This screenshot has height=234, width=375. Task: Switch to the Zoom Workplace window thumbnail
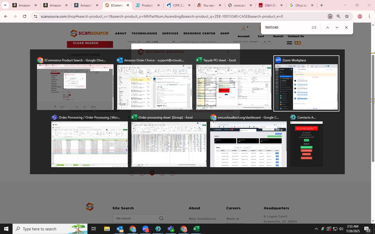pyautogui.click(x=306, y=83)
